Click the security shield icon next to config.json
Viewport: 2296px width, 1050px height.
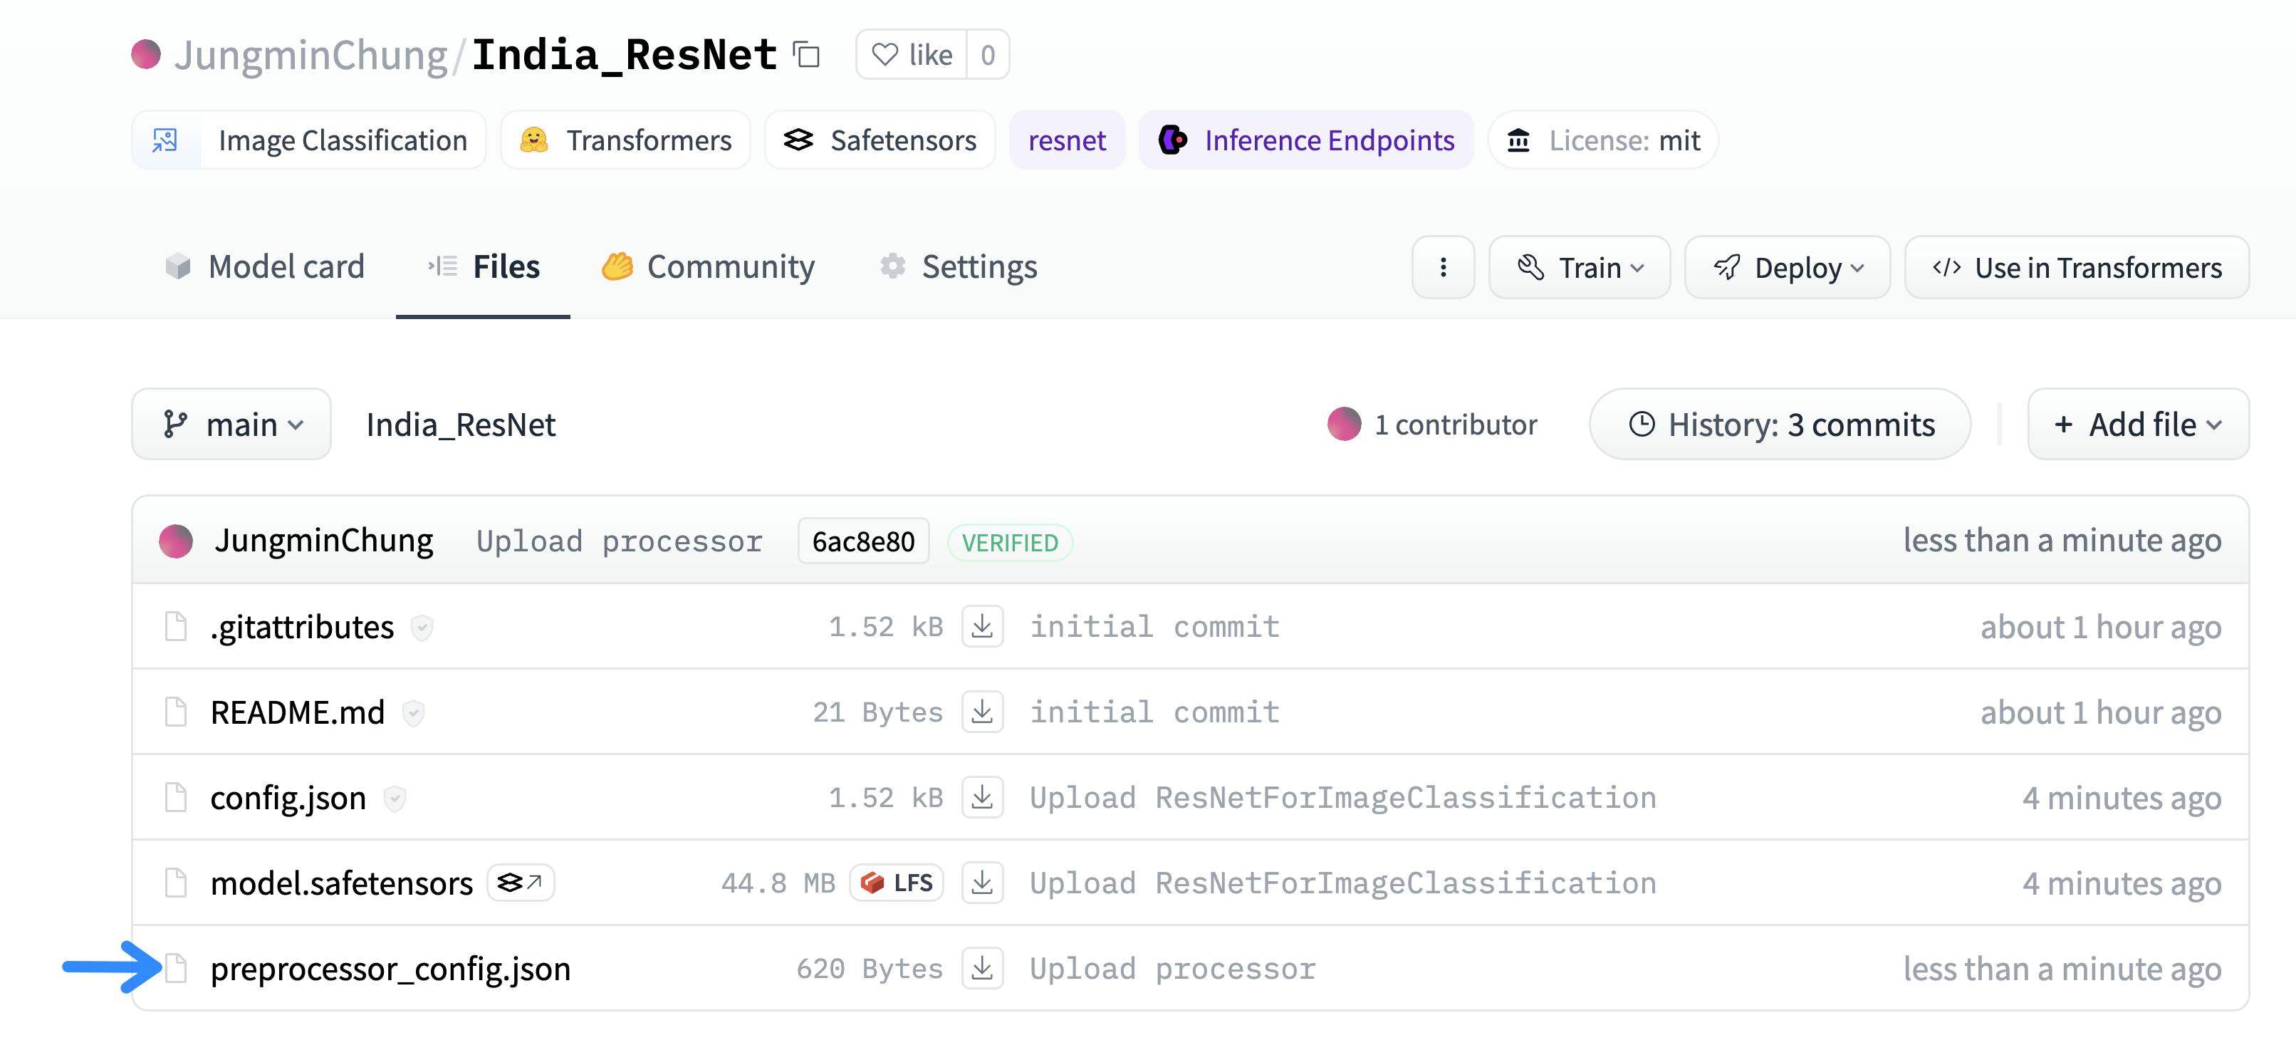395,799
